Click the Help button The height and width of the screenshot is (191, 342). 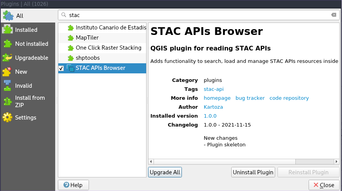[73, 185]
